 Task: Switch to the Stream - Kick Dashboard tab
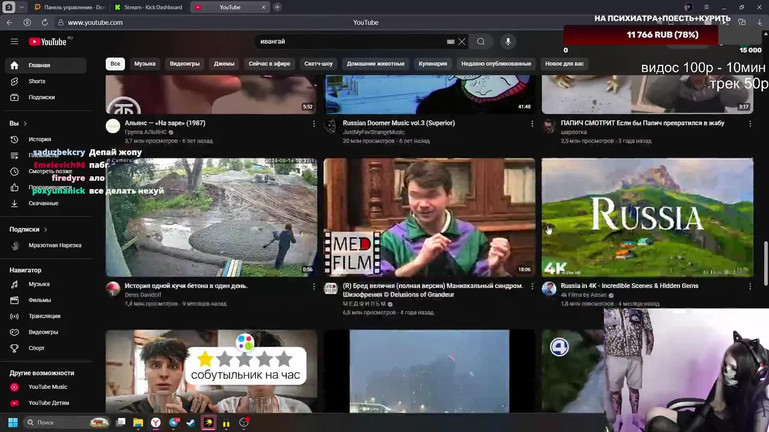click(x=149, y=7)
